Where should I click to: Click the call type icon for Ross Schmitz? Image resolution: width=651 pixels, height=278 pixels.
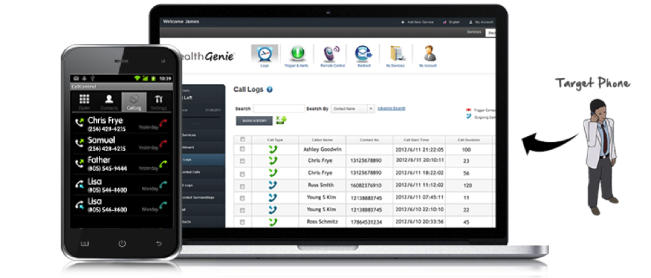(273, 221)
